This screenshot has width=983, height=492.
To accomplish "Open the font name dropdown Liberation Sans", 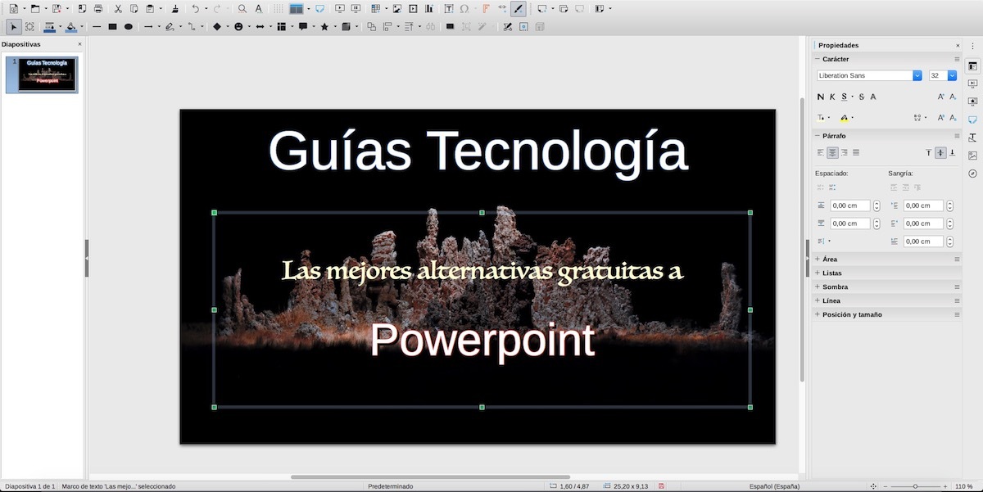I will [917, 75].
